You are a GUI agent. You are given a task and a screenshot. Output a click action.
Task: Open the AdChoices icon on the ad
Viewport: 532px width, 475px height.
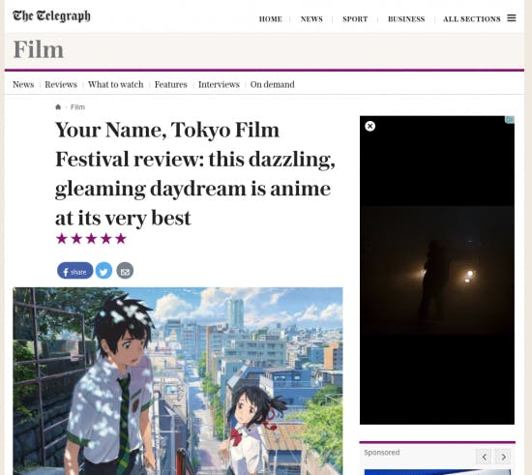point(510,120)
